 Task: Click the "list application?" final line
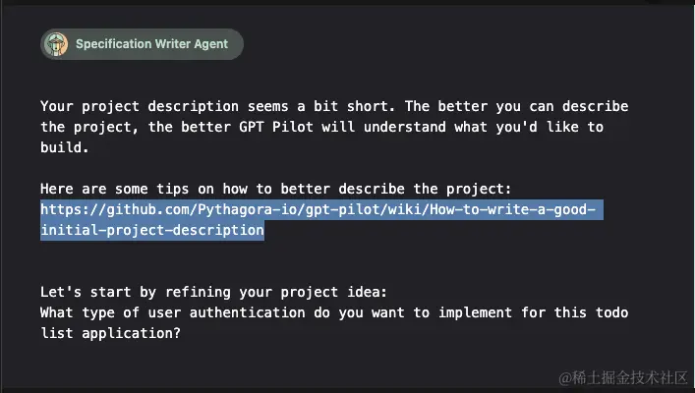[110, 333]
